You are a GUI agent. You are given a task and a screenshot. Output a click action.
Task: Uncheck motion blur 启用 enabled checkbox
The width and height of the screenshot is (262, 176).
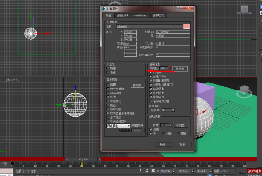click(x=151, y=130)
